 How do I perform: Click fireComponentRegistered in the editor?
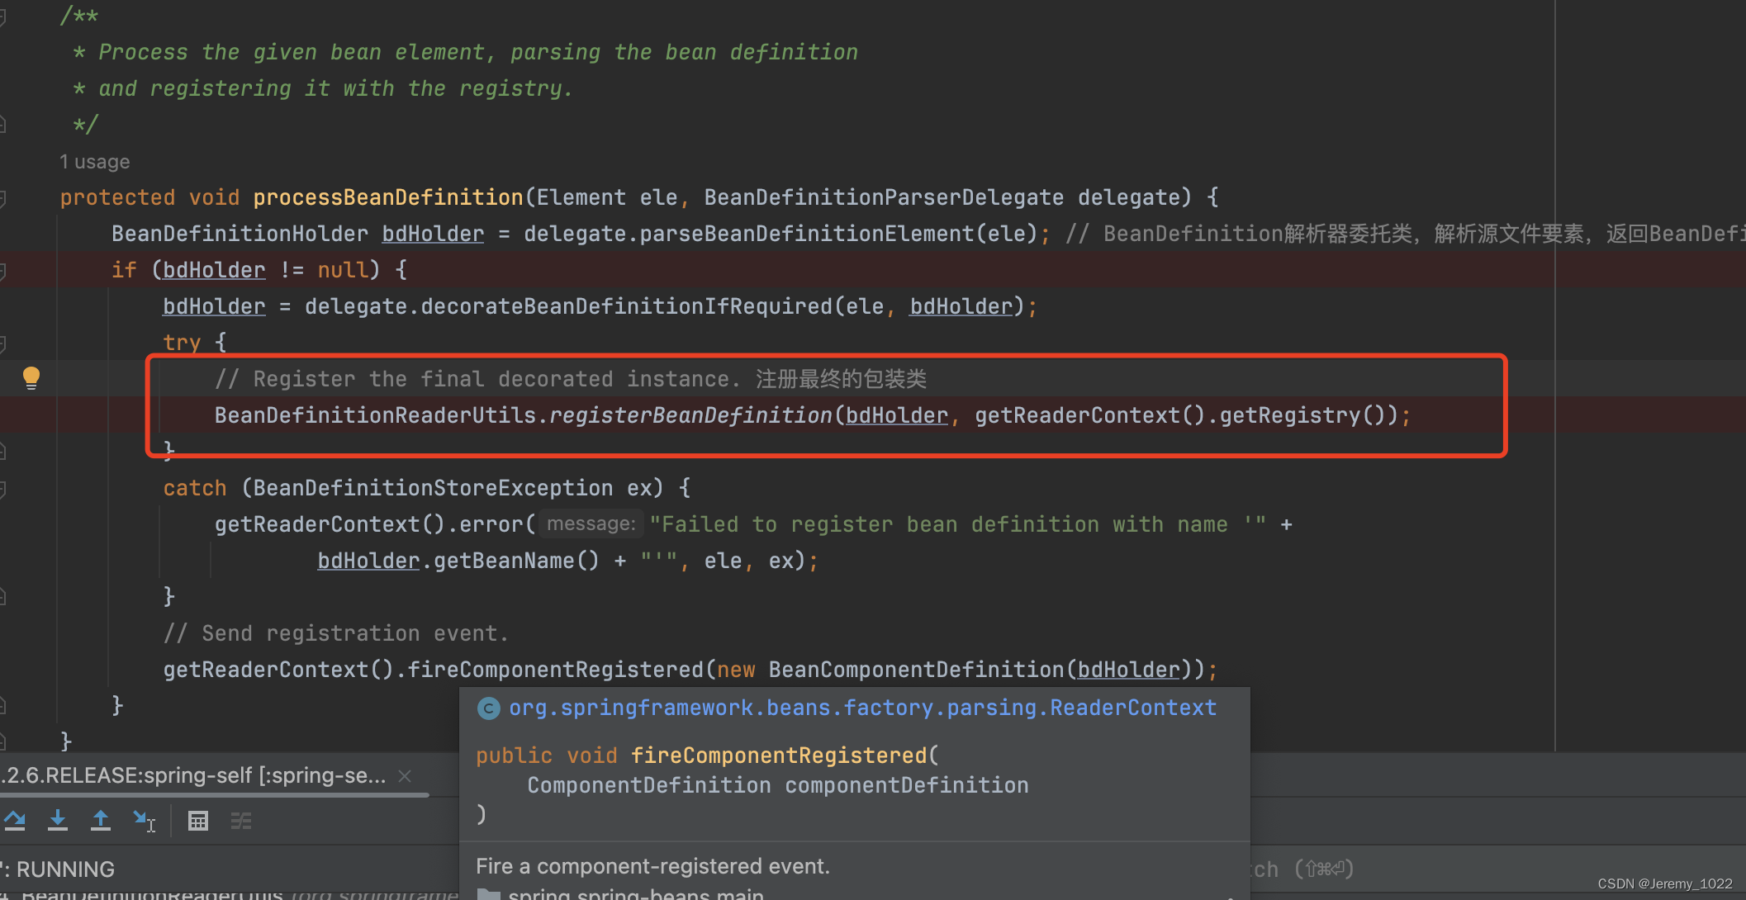(x=556, y=670)
